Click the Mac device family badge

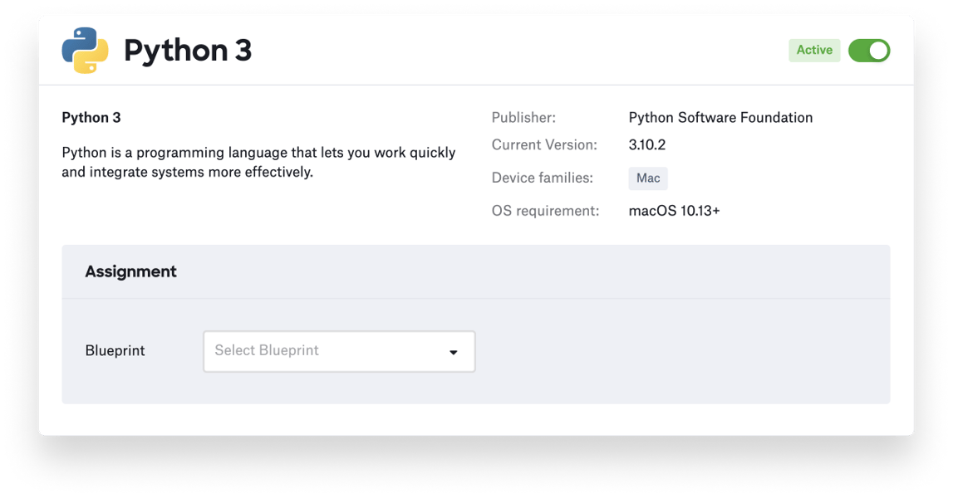pos(648,178)
